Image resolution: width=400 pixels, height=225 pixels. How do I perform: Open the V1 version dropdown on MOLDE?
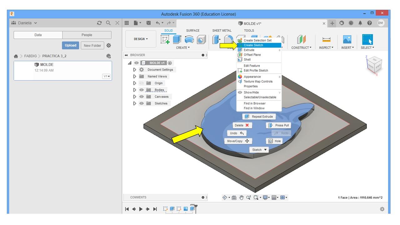point(107,76)
